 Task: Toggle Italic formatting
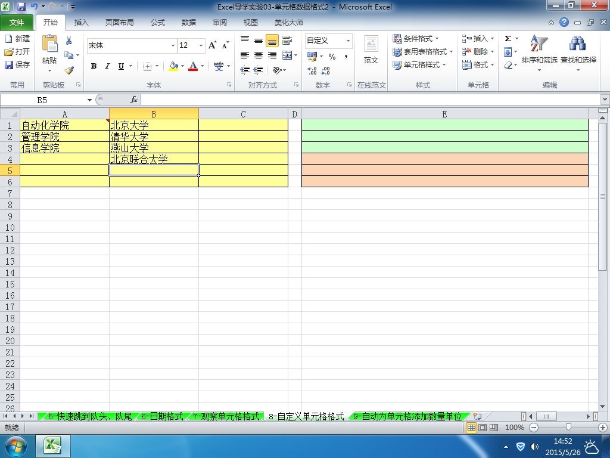pyautogui.click(x=107, y=66)
